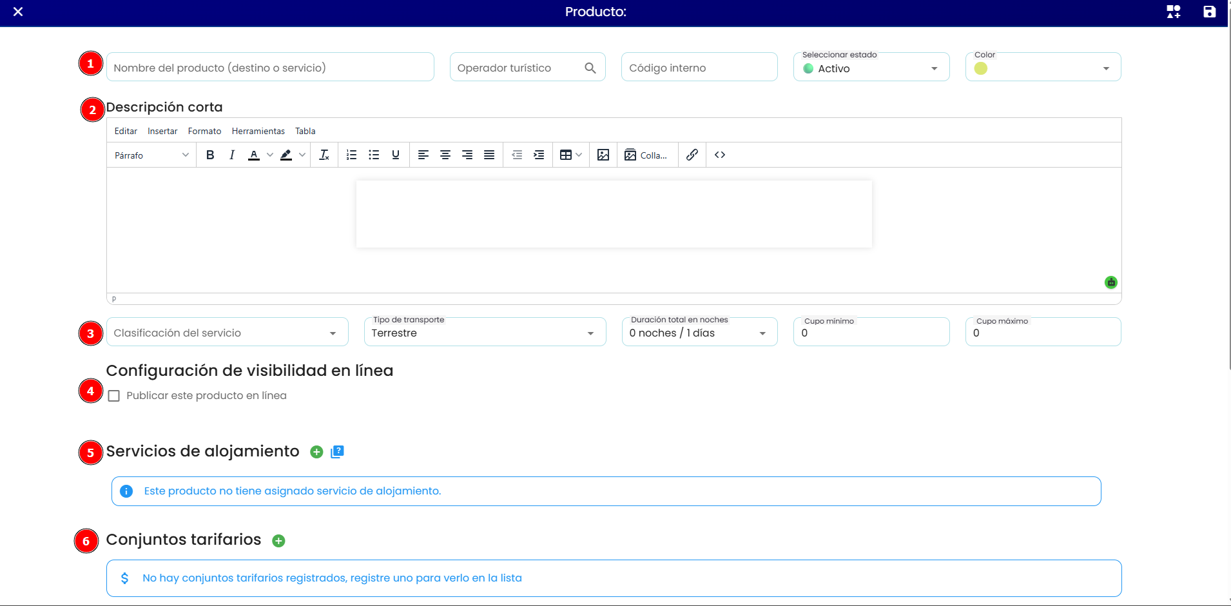Apply italic formatting in the editor toolbar
This screenshot has height=606, width=1231.
click(x=232, y=155)
